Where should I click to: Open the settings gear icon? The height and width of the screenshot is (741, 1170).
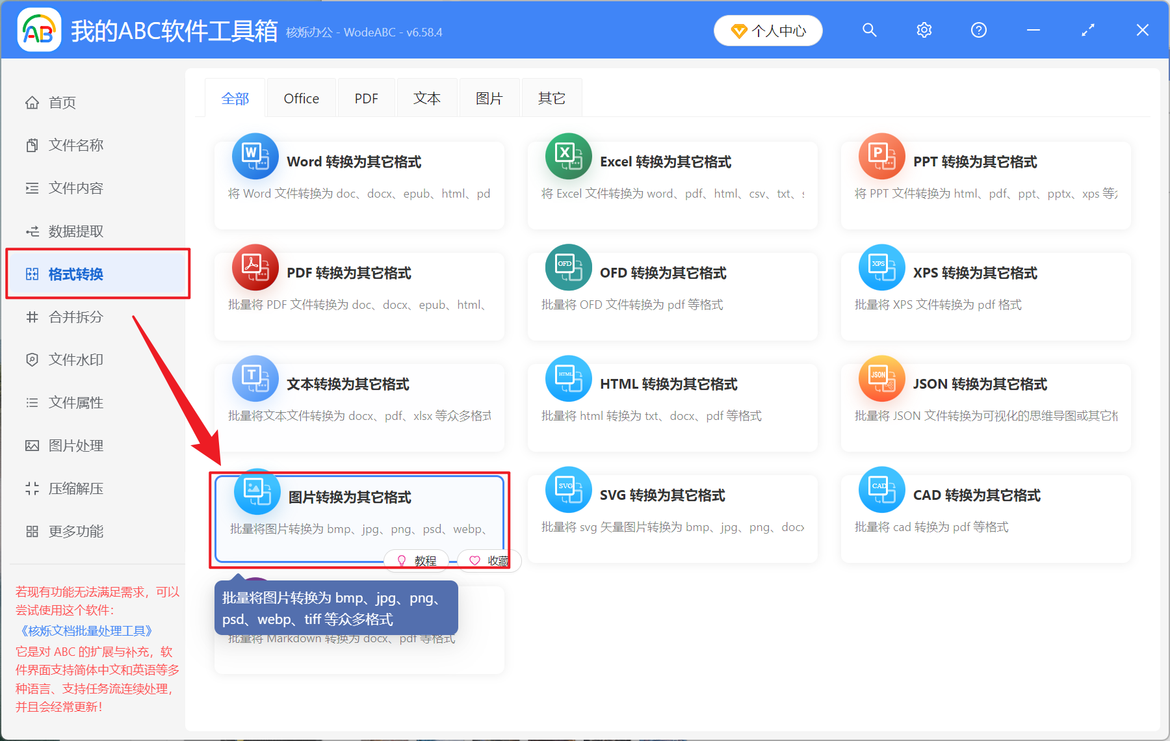point(924,30)
